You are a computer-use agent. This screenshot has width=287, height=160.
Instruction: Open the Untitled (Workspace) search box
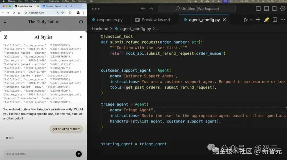(x=197, y=9)
